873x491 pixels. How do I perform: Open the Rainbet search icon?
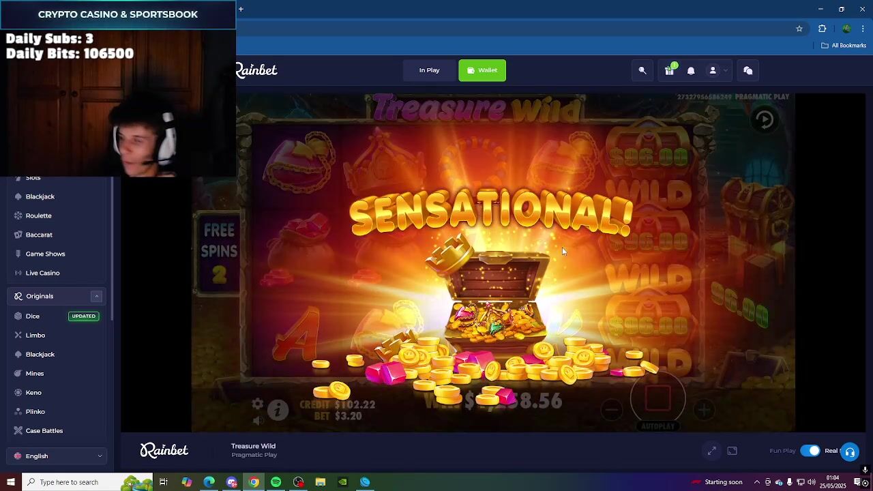[x=642, y=70]
